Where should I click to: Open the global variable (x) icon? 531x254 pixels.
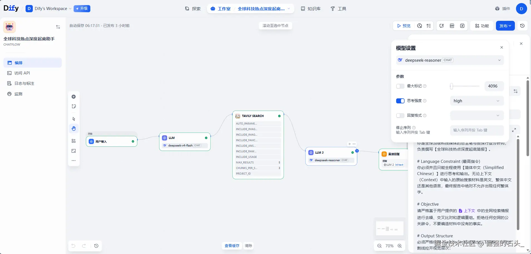point(462,26)
